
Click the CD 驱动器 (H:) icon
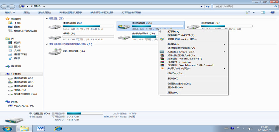click(54, 51)
